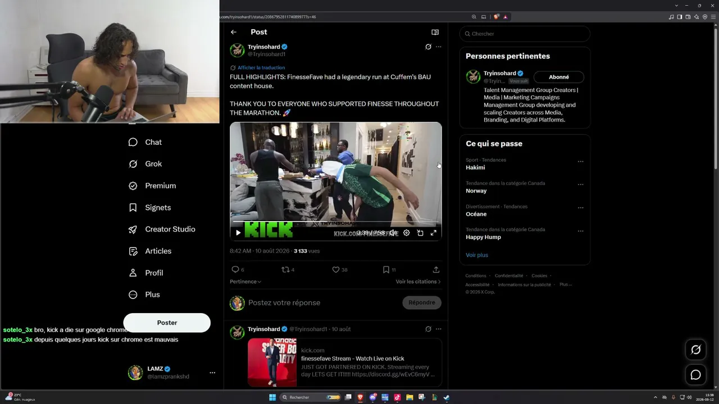Click the Grok icon on the 10 août reply
The height and width of the screenshot is (404, 719).
pyautogui.click(x=428, y=329)
